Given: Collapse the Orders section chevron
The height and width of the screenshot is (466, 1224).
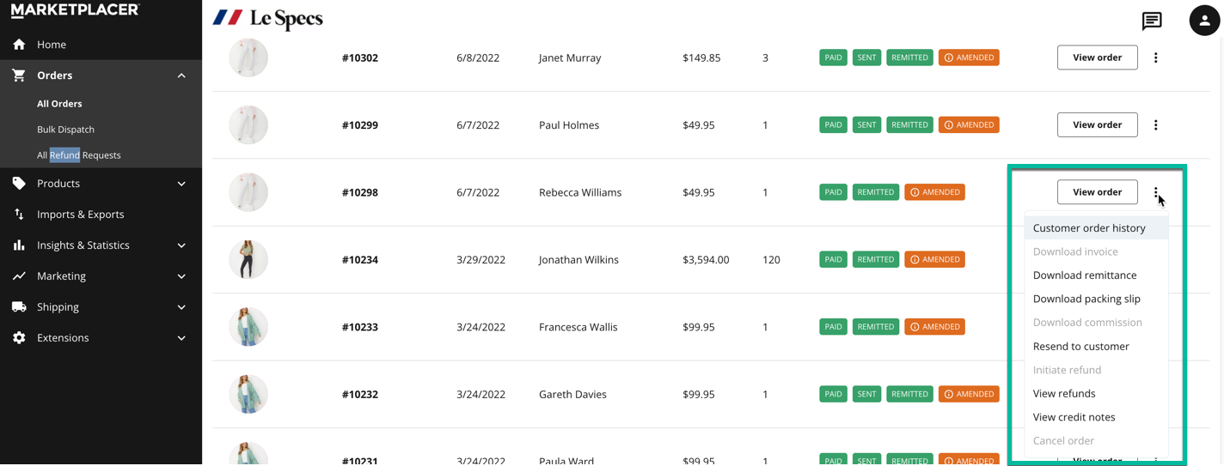Looking at the screenshot, I should [181, 76].
